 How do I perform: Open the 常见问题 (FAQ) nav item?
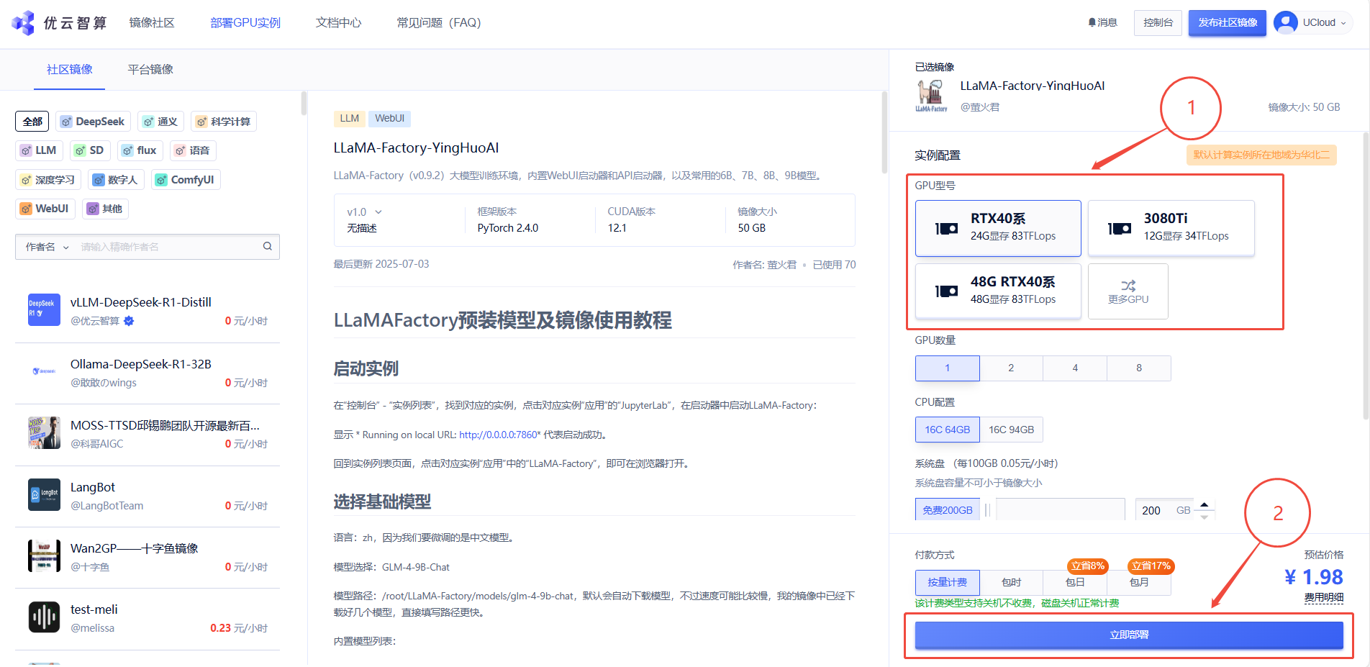click(439, 23)
